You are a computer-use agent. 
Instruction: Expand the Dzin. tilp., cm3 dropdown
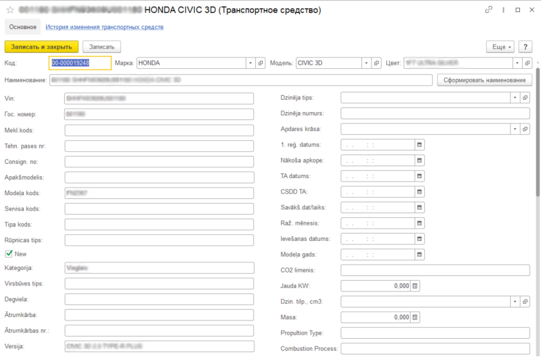point(515,302)
